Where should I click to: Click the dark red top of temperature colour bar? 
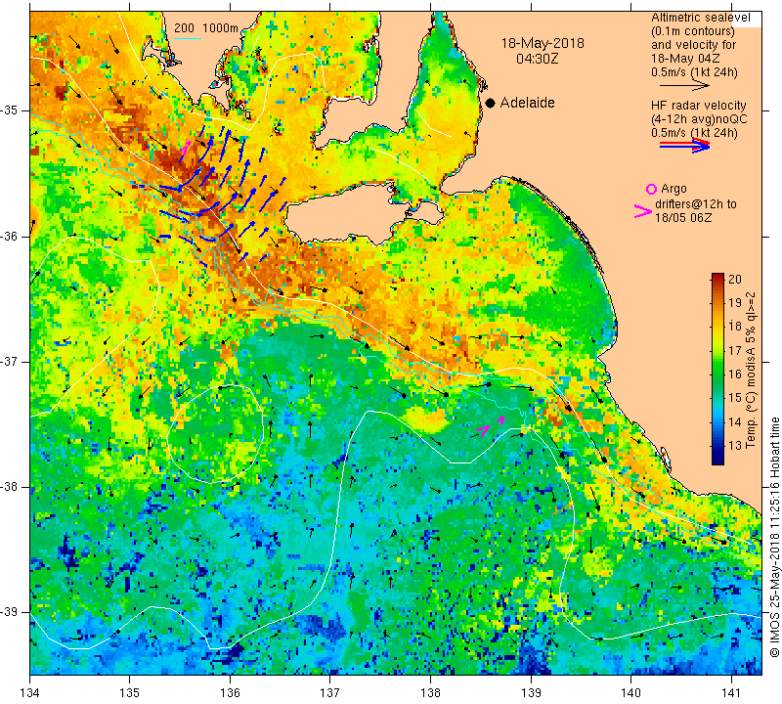point(717,277)
